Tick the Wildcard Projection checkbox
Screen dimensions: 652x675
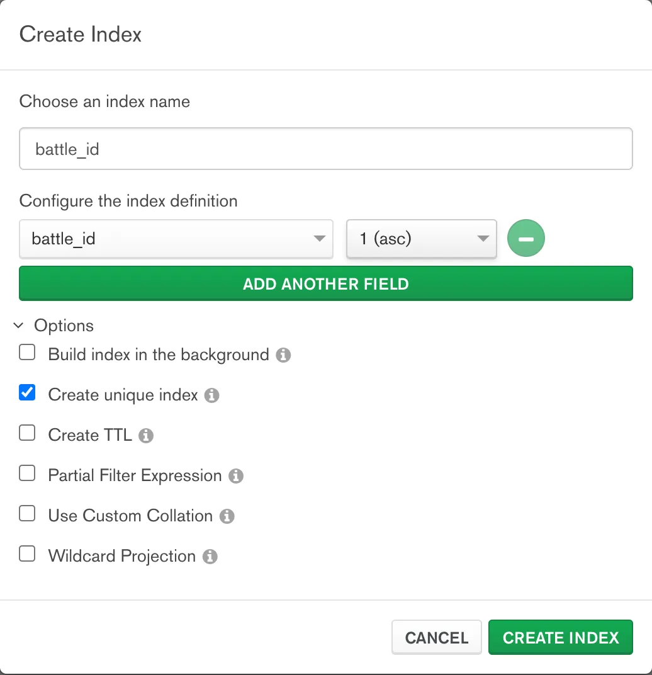pyautogui.click(x=27, y=553)
